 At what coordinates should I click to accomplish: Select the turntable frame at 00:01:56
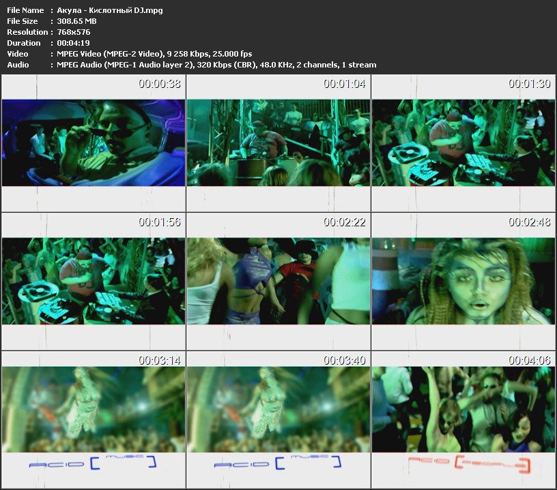point(94,281)
